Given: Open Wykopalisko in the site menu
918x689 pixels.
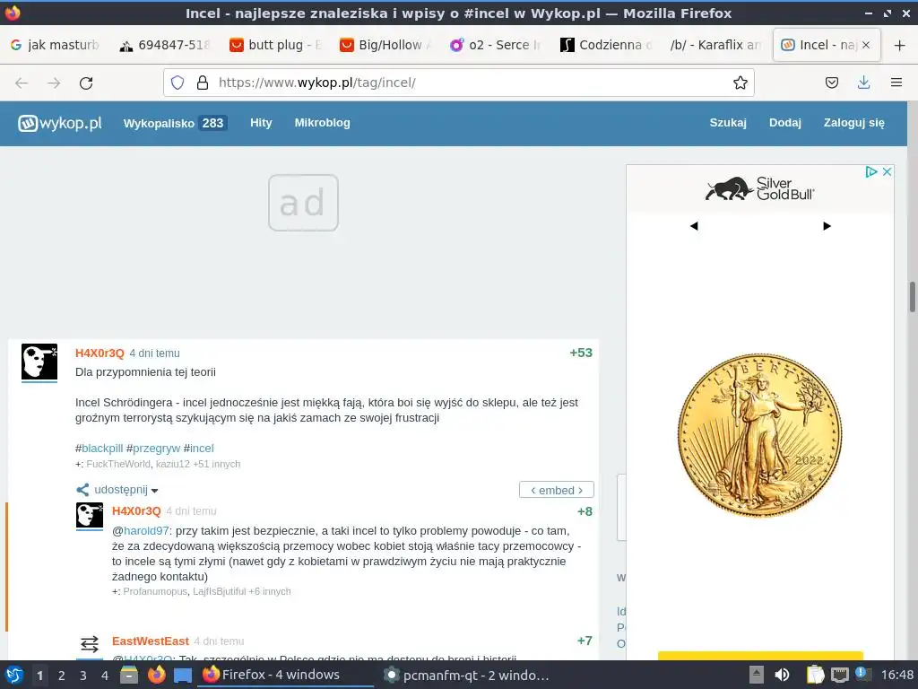Looking at the screenshot, I should tap(175, 123).
